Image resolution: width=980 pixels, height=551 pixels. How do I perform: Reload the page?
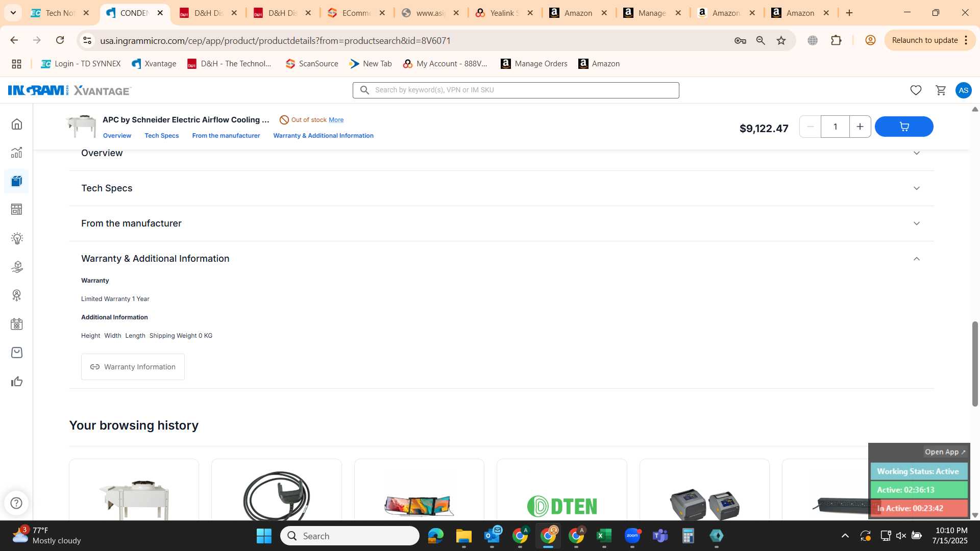(60, 40)
